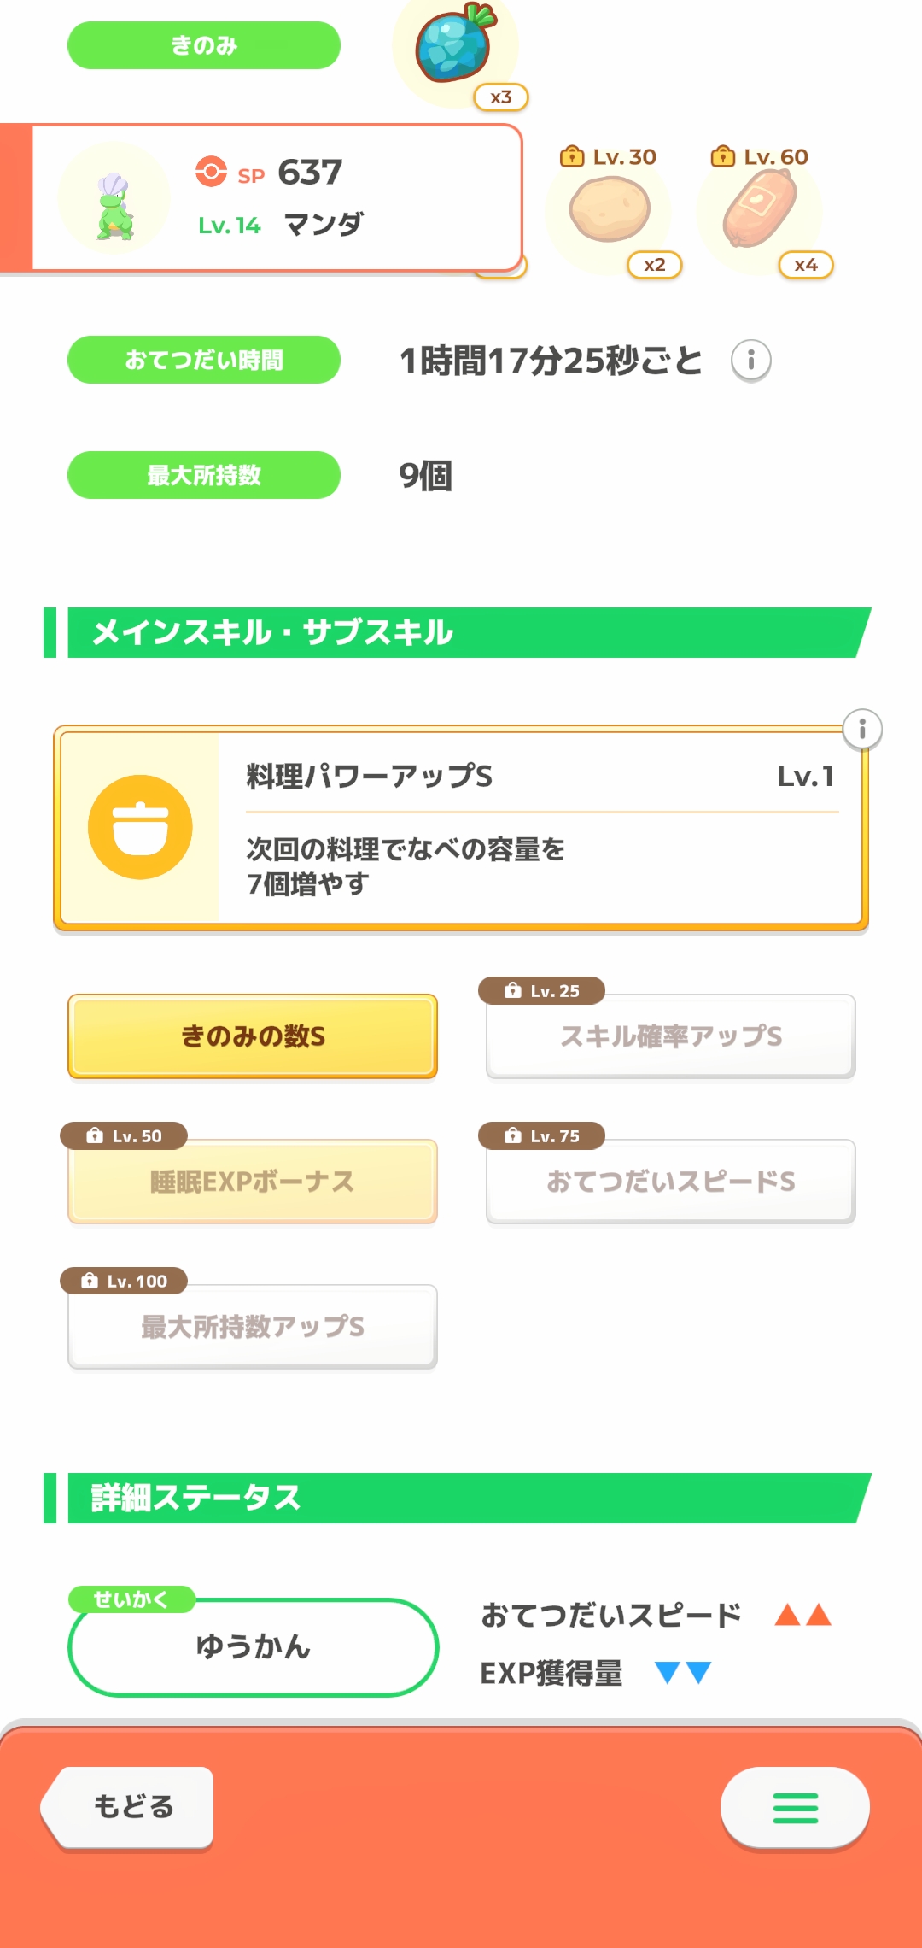Open main skill info icon
The height and width of the screenshot is (1948, 922).
pos(862,730)
